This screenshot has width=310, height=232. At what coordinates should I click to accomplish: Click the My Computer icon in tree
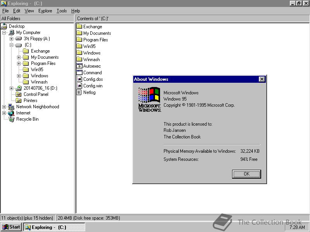point(12,32)
